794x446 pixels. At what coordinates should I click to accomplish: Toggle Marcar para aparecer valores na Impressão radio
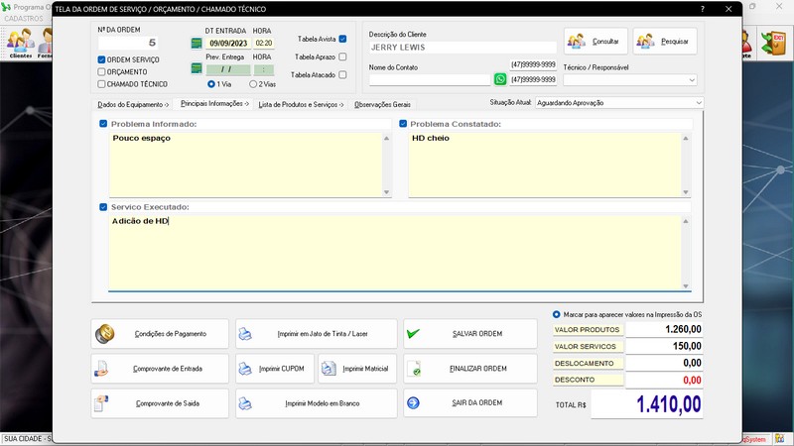(557, 314)
